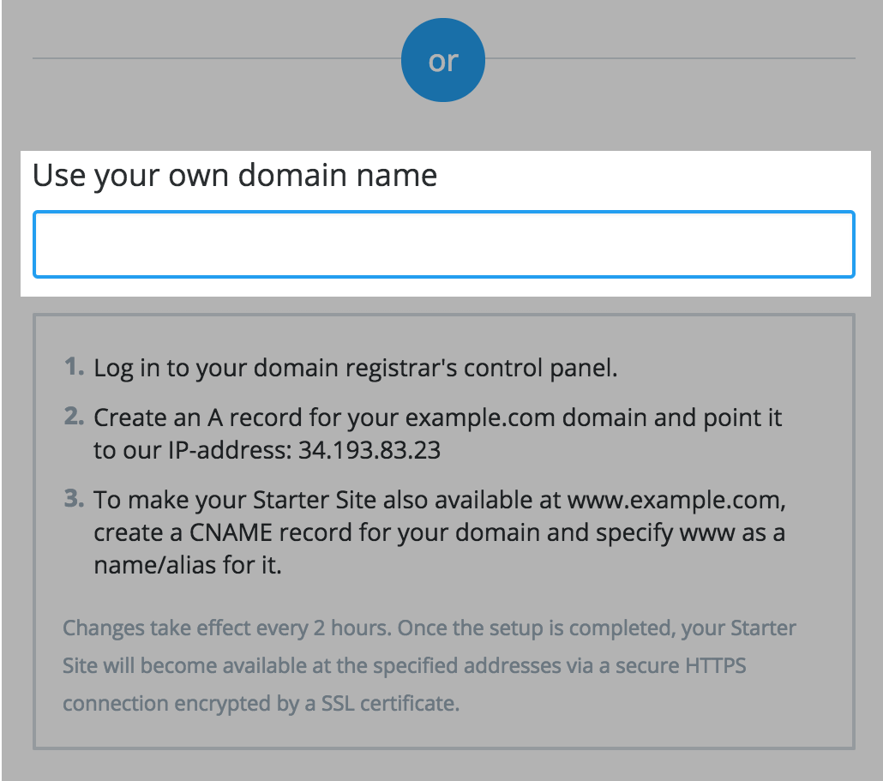Click the IP address 34.193.83.23 text
This screenshot has height=781, width=883.
(x=369, y=450)
